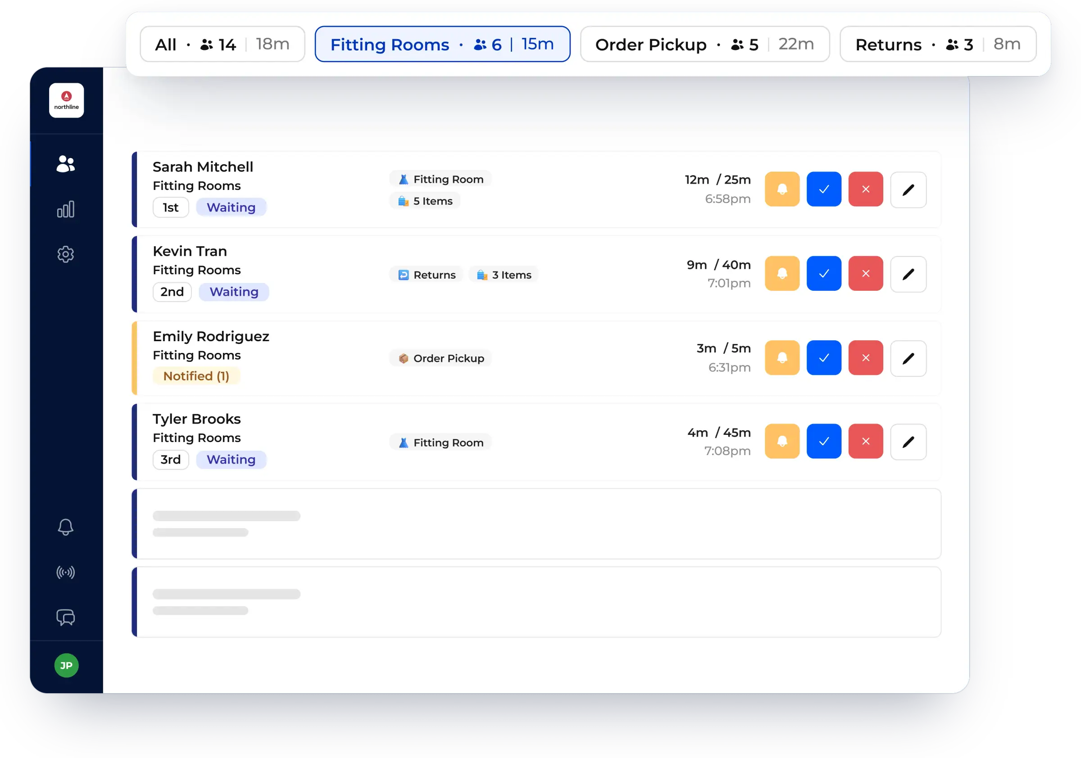Screen dimensions: 1081x758
Task: Switch to the Order Pickup tab
Action: pos(705,44)
